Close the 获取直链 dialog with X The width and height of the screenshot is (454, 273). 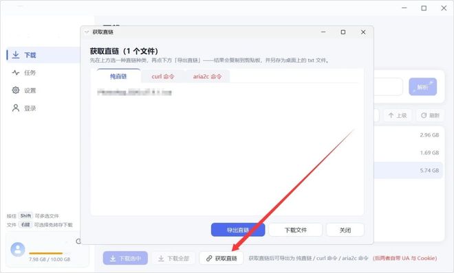(363, 32)
